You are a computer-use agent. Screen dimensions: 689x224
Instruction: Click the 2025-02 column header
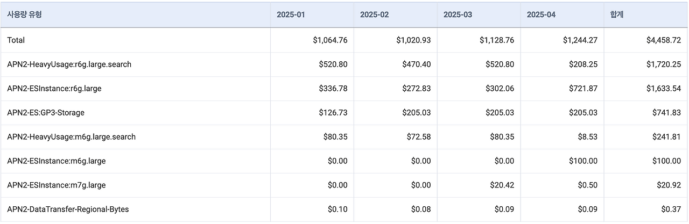click(x=374, y=15)
